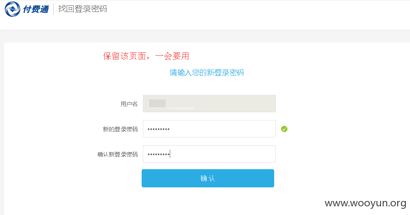410x215 pixels.
Task: Place cursor after dots in 确认新登录密码 field
Action: click(170, 154)
